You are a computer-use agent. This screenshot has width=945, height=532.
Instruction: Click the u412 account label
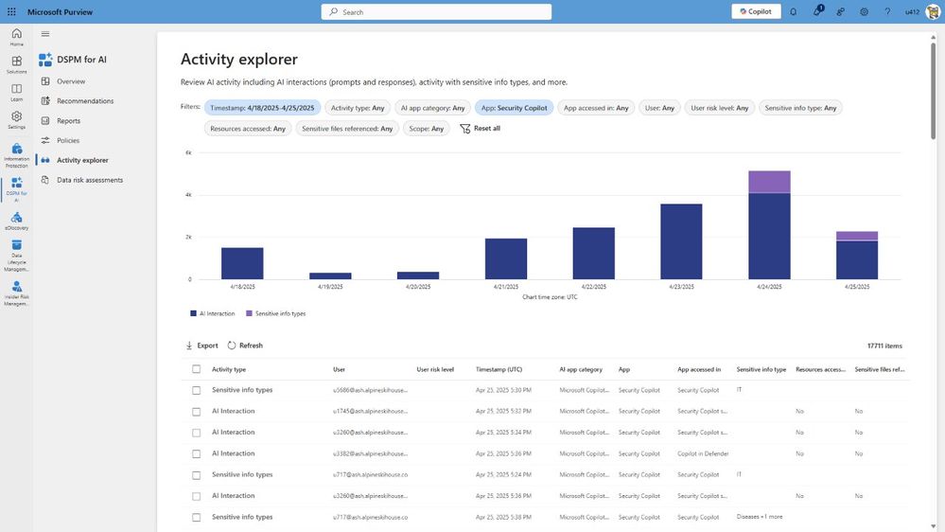(x=912, y=11)
